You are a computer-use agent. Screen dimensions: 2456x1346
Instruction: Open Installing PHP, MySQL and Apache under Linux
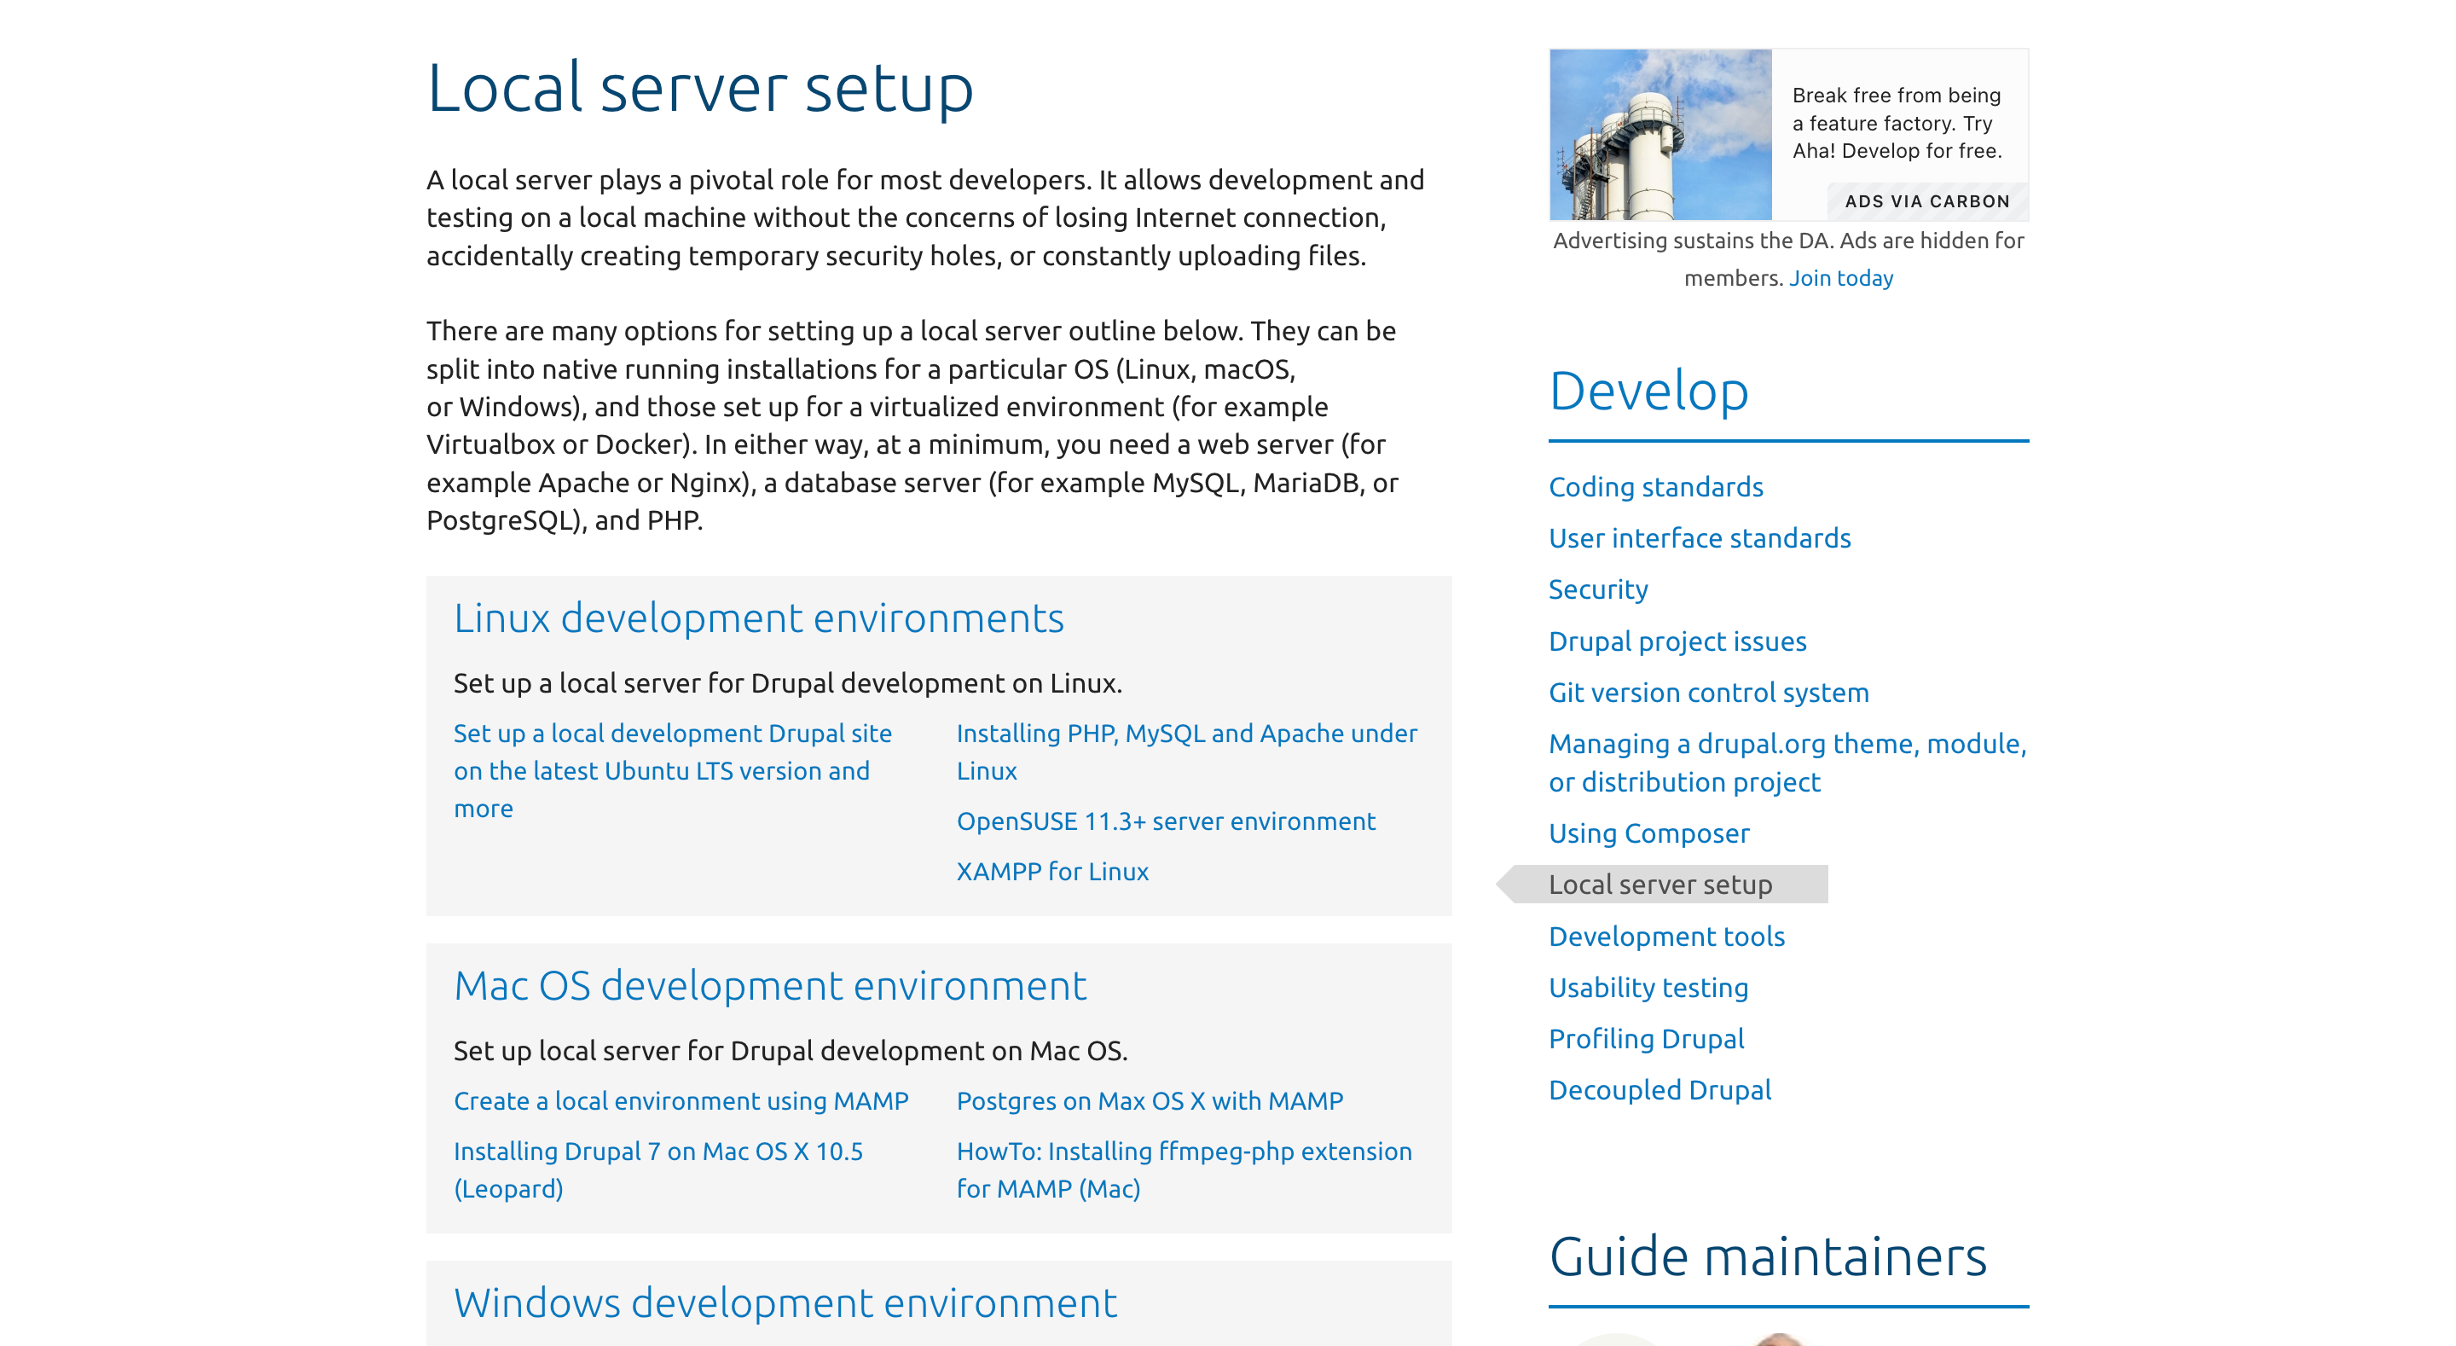pos(1186,751)
